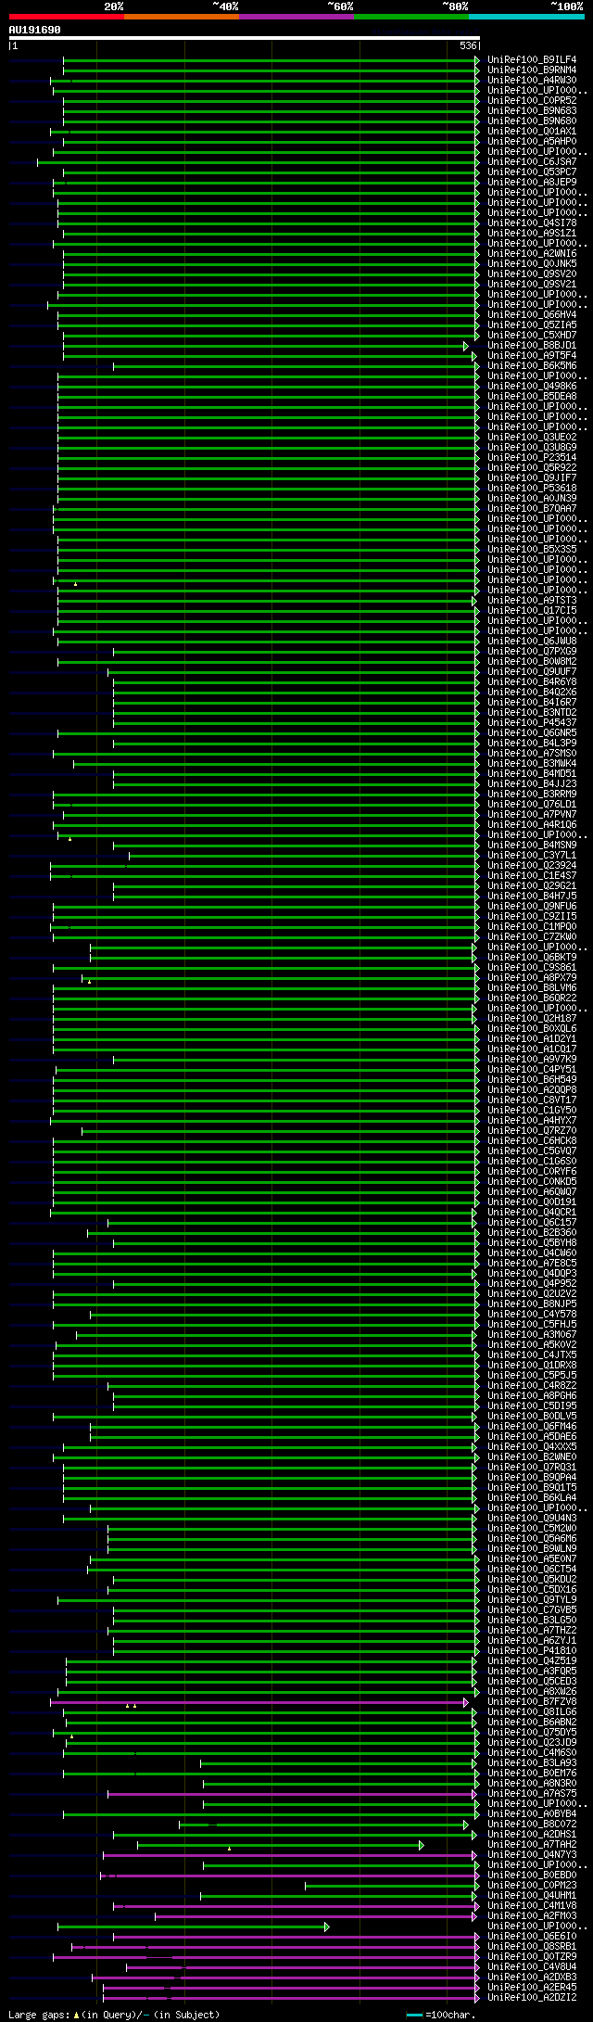
Task: Click hit label UniRef100_Q4N7Y3
Action: click(532, 1854)
